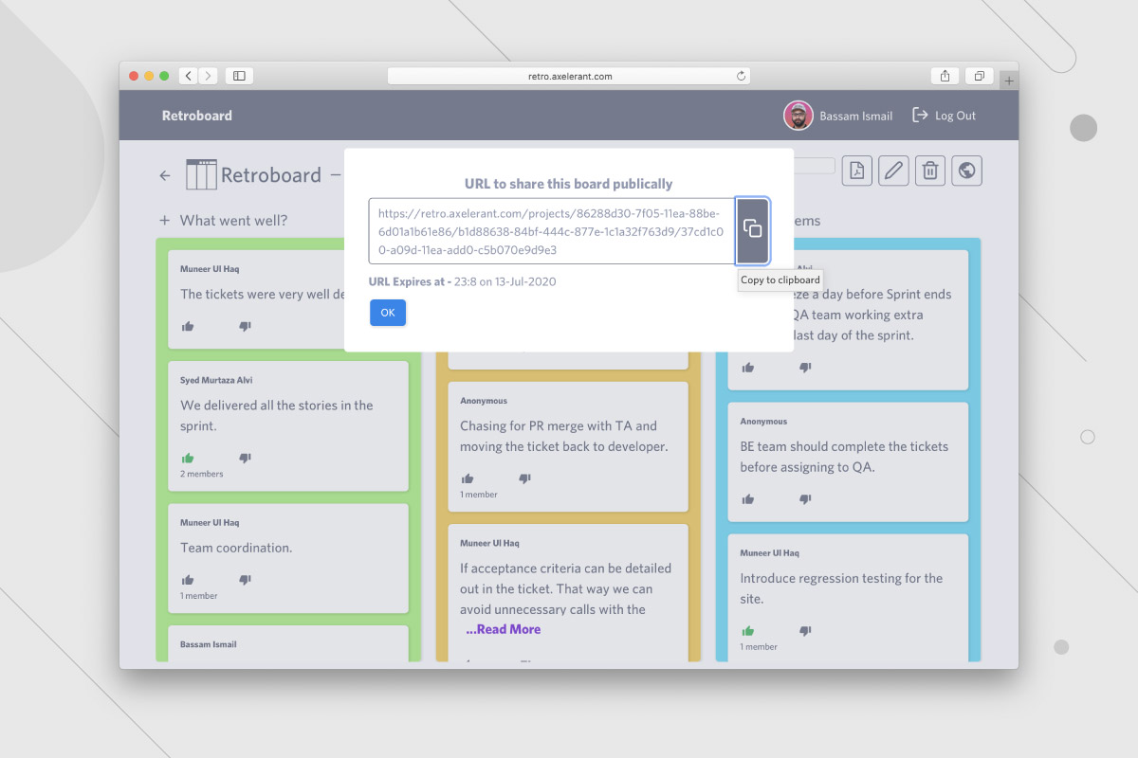Delete the board using the trash icon
1138x758 pixels.
coord(929,171)
